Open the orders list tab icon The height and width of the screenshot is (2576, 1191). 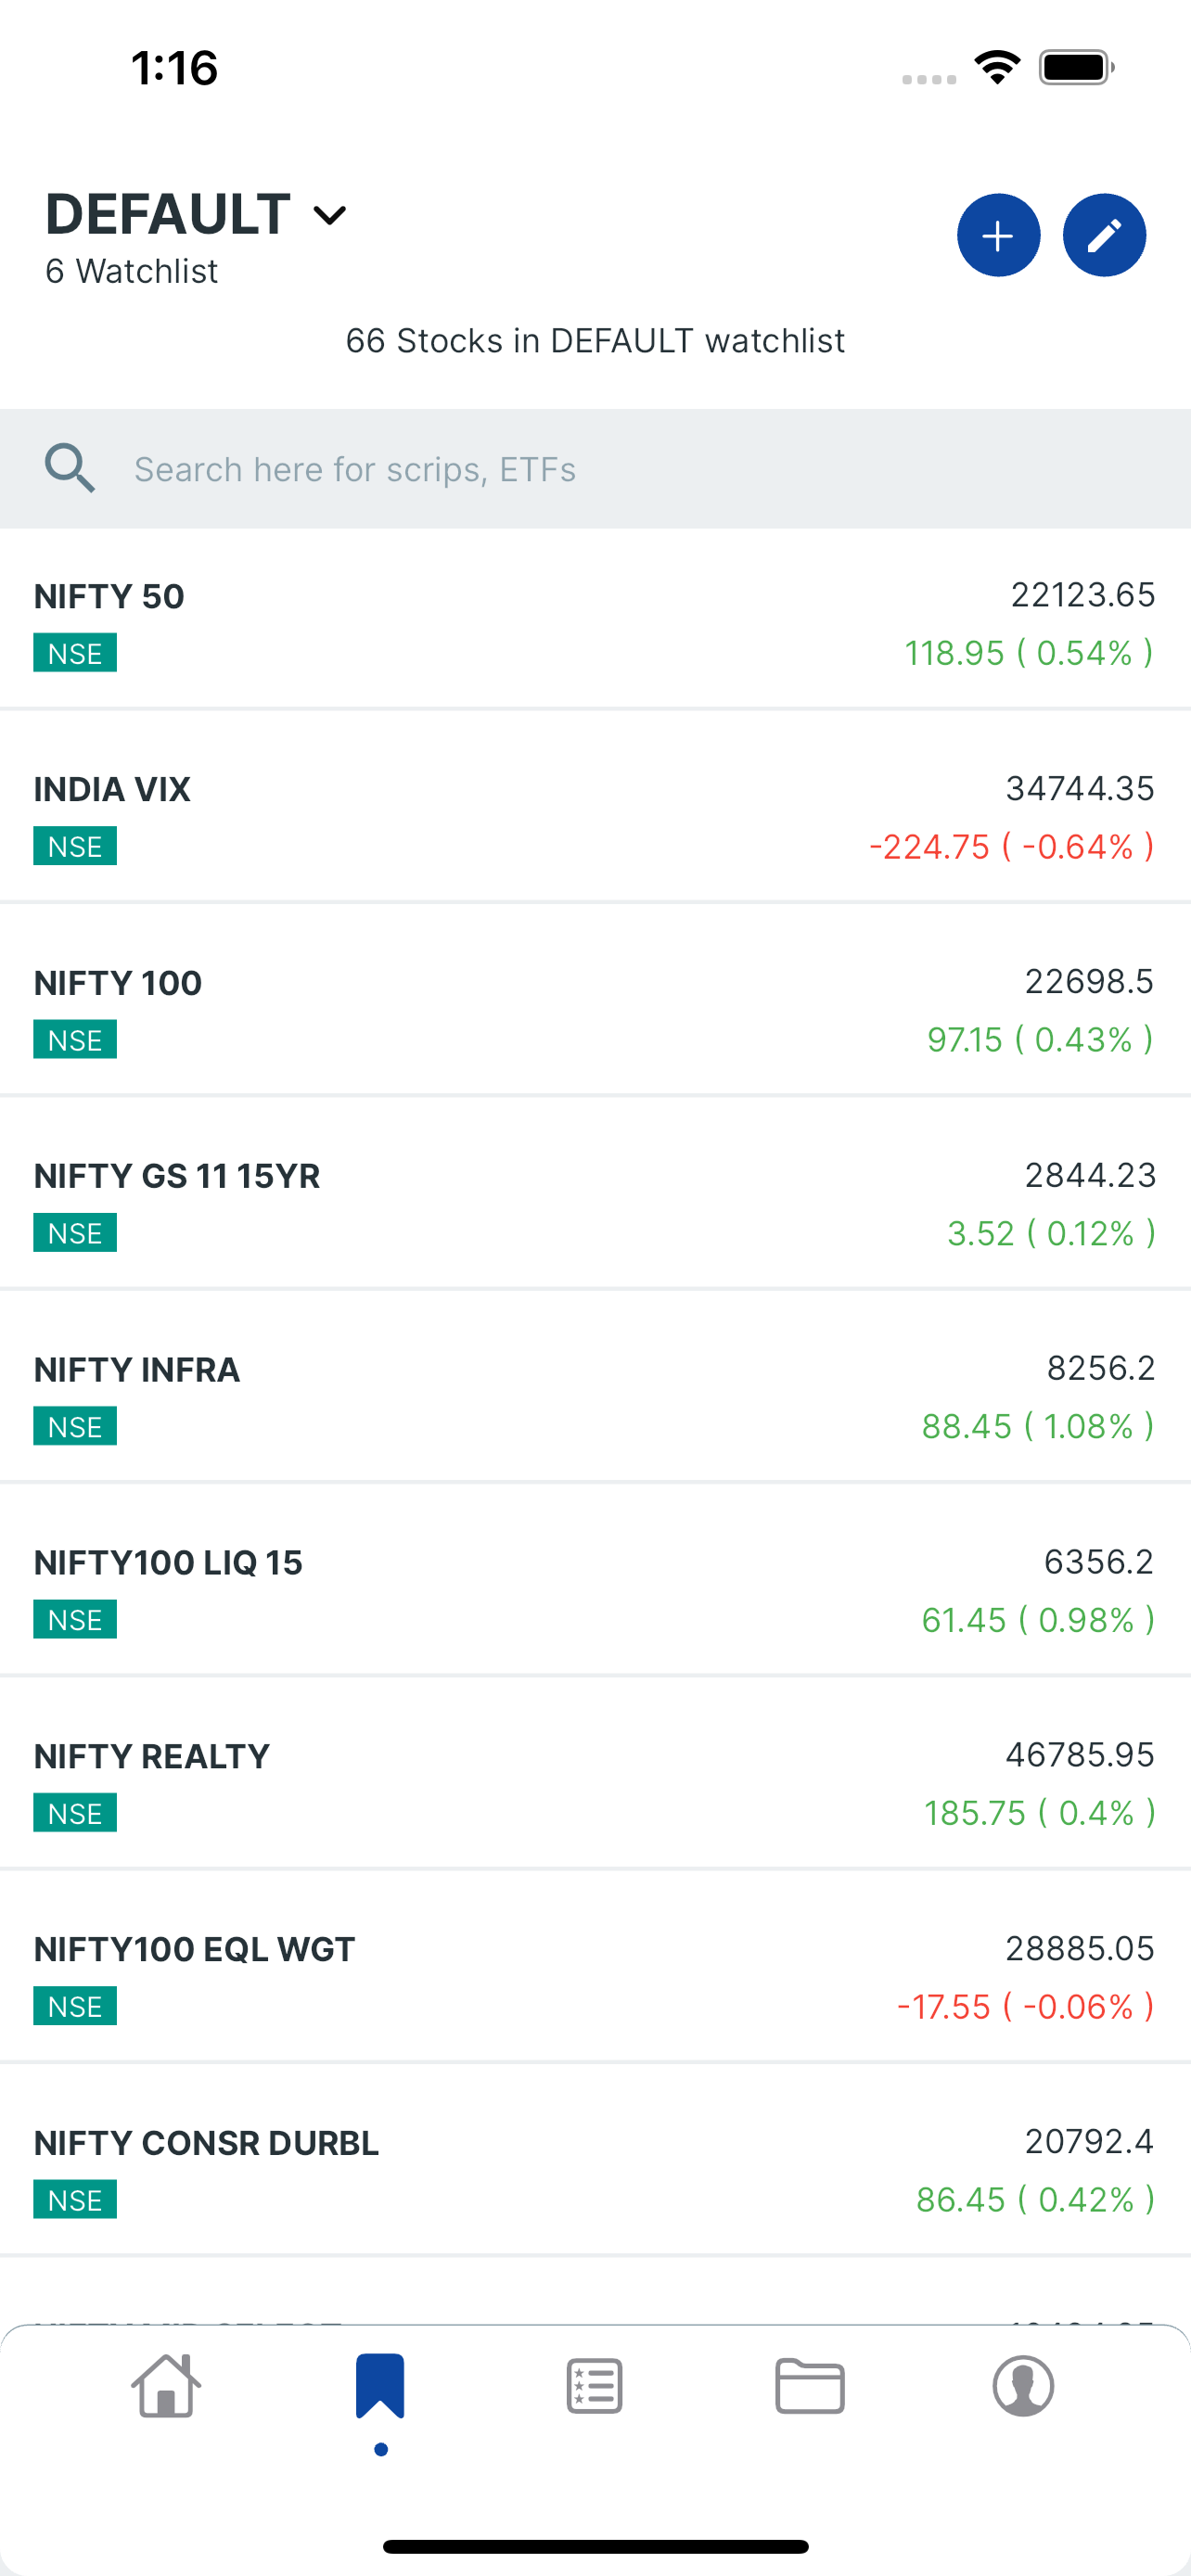tap(595, 2386)
